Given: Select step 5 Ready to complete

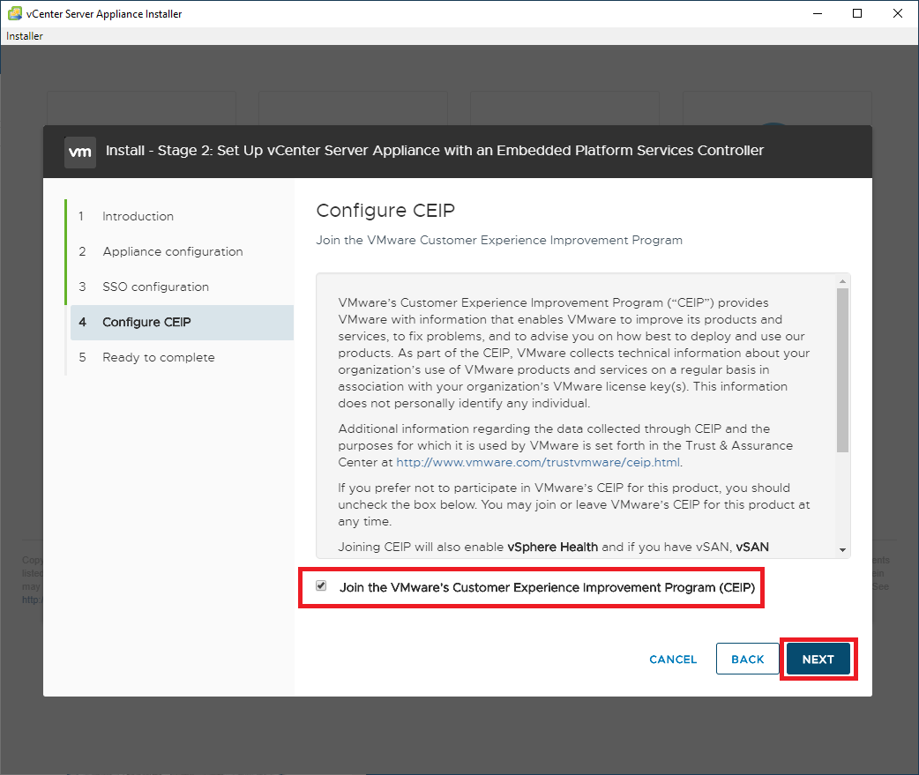Looking at the screenshot, I should 158,357.
